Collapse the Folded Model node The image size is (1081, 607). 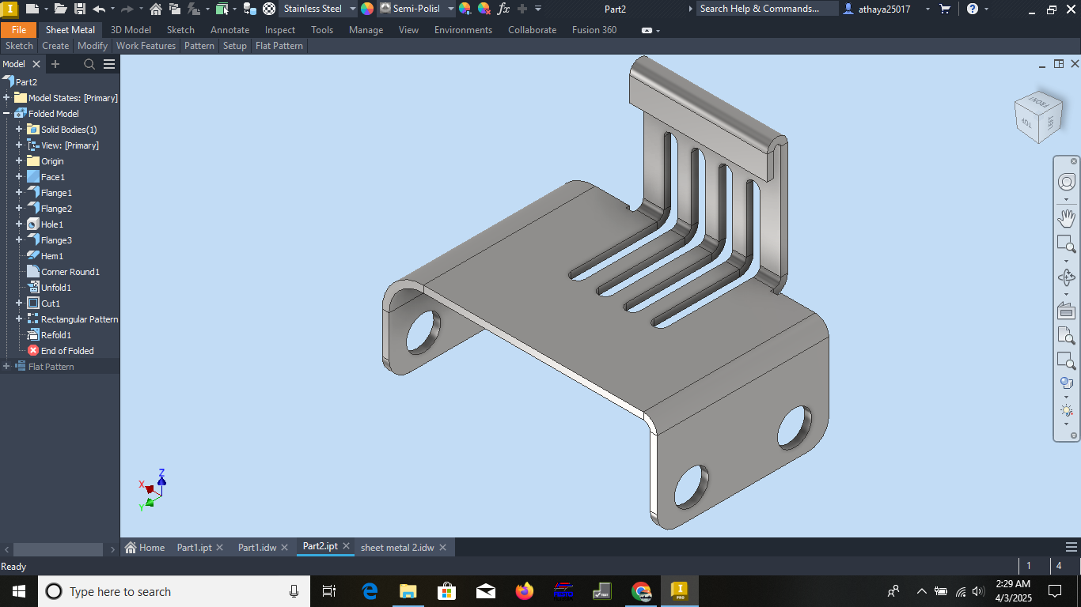6,114
